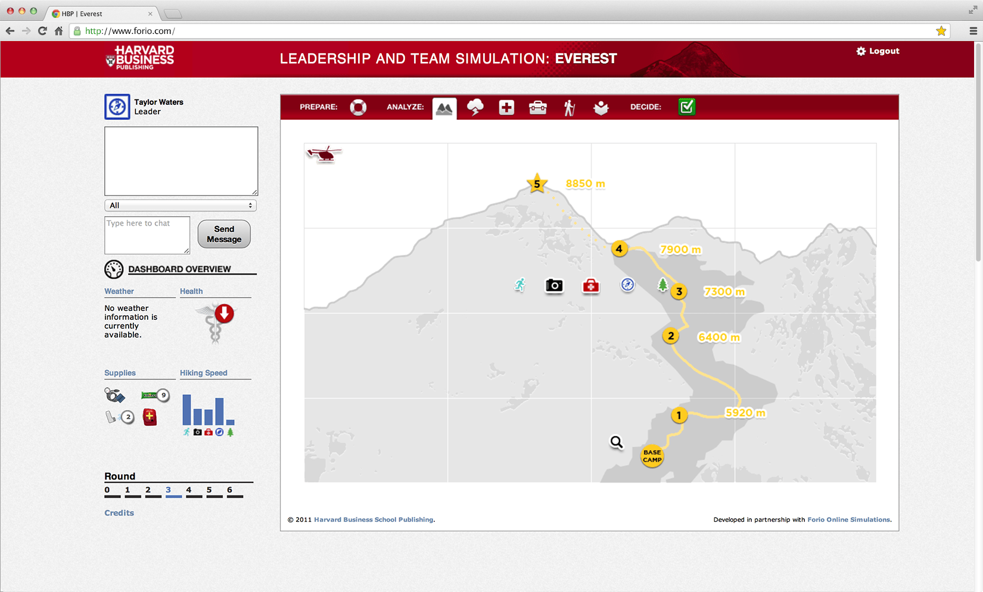Click the leader compass icon on map
This screenshot has height=592, width=983.
click(x=627, y=285)
